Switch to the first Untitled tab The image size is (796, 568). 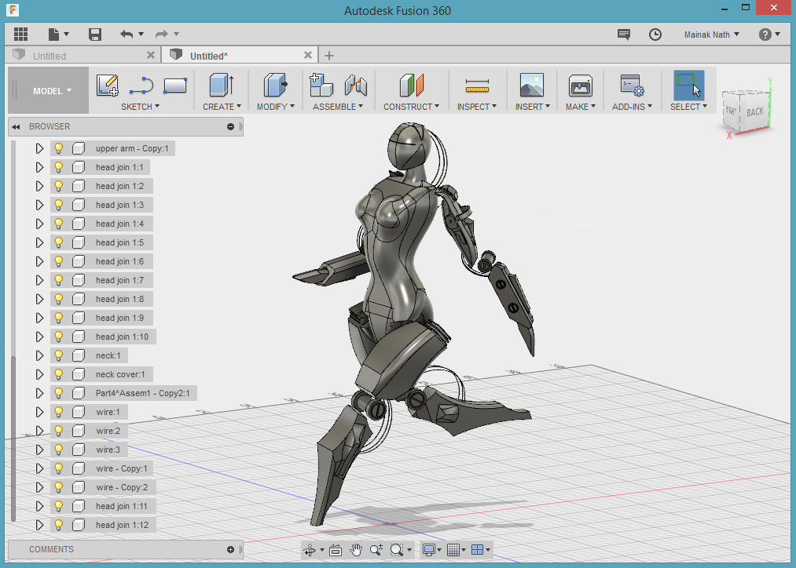pos(50,56)
